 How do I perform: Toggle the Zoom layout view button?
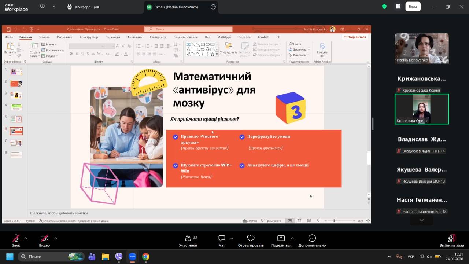[398, 7]
